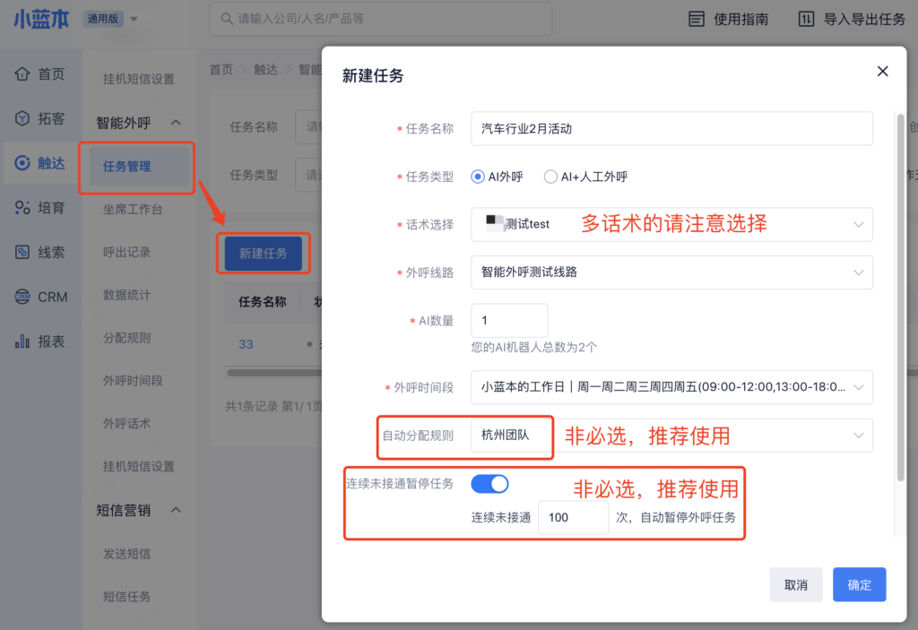Select the AI+人工外呼 radio option
918x630 pixels.
(550, 177)
